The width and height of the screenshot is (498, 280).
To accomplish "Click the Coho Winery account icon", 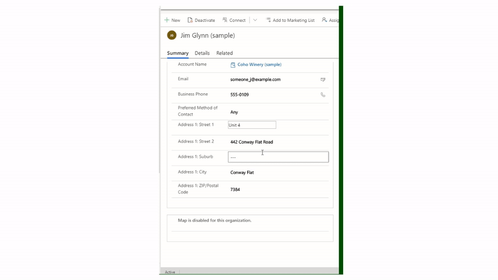I will click(x=233, y=65).
